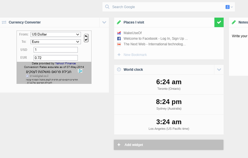Click the pencil icon beside Places I visit
This screenshot has height=158, width=248.
pyautogui.click(x=119, y=22)
